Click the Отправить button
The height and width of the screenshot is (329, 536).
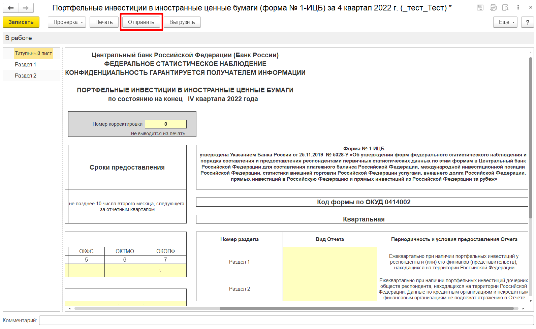[141, 22]
